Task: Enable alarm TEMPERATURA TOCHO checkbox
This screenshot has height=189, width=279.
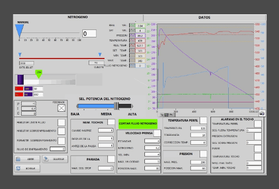Action: pos(258,157)
